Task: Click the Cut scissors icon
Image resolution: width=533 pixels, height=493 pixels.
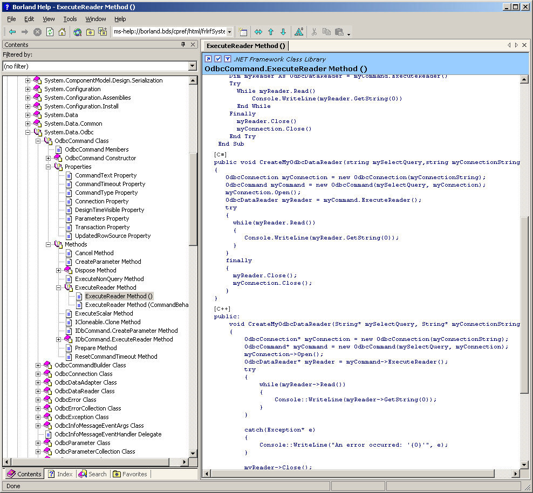Action: click(314, 32)
